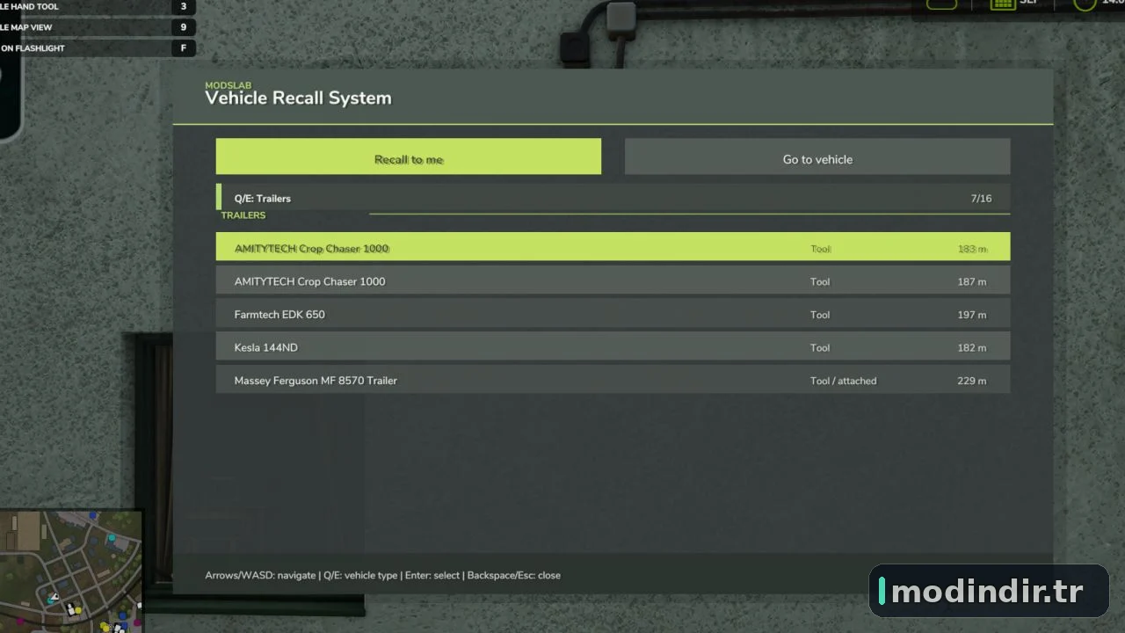Click the flashlight F key badge
The width and height of the screenshot is (1125, 633).
(184, 48)
